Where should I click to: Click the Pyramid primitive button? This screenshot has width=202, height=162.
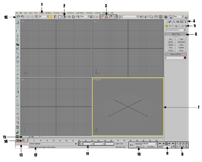point(181,47)
